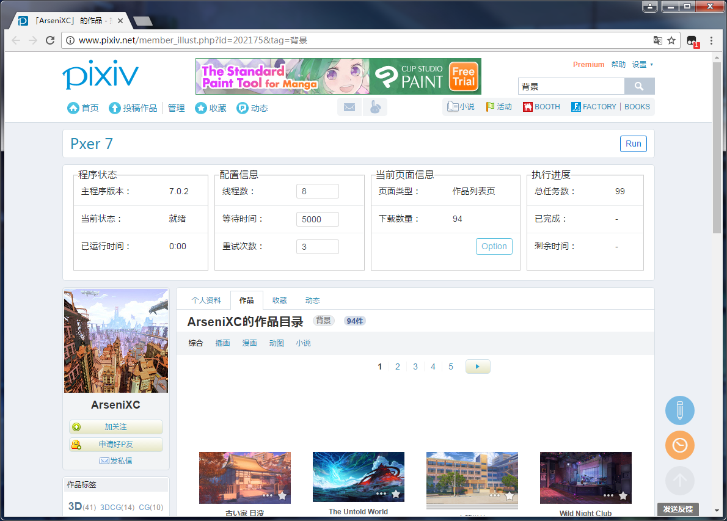Click the pixiv logo

[101, 74]
